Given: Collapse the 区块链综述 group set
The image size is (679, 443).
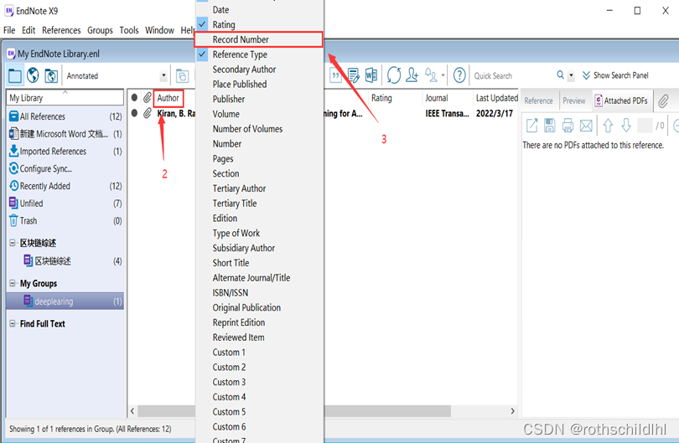Looking at the screenshot, I should click(13, 243).
